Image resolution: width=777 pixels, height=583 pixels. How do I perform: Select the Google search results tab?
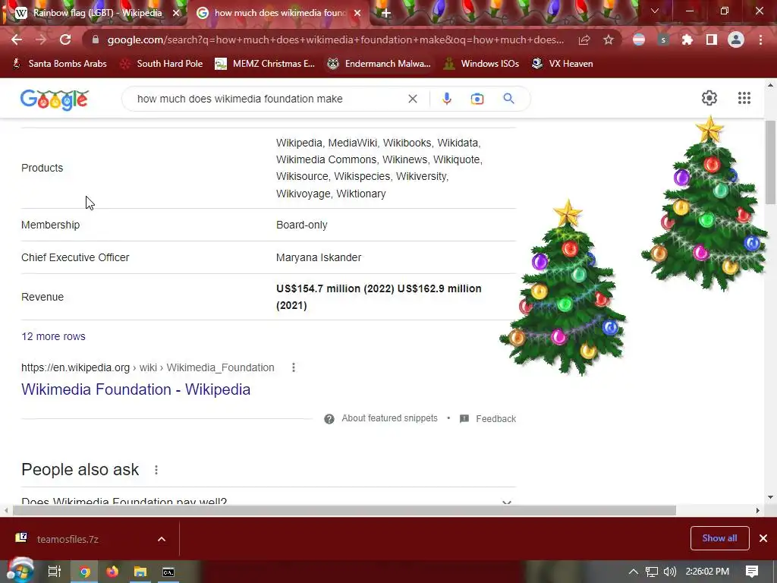click(x=278, y=13)
